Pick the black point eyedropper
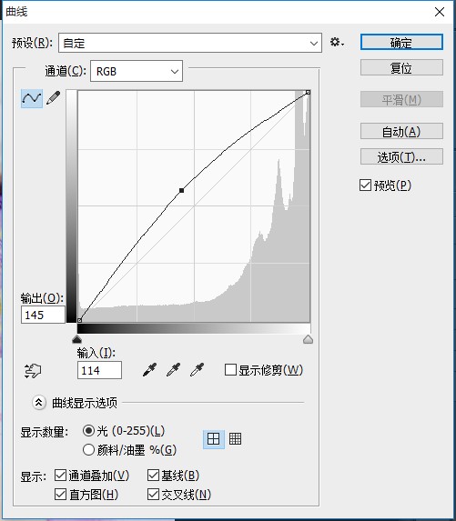 149,369
